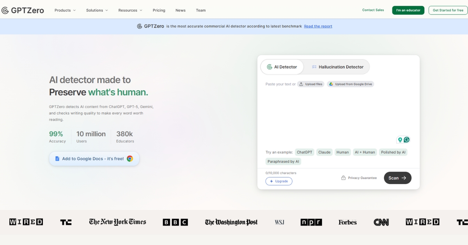Image resolution: width=468 pixels, height=245 pixels.
Task: Select the Human example pill
Action: pos(342,152)
